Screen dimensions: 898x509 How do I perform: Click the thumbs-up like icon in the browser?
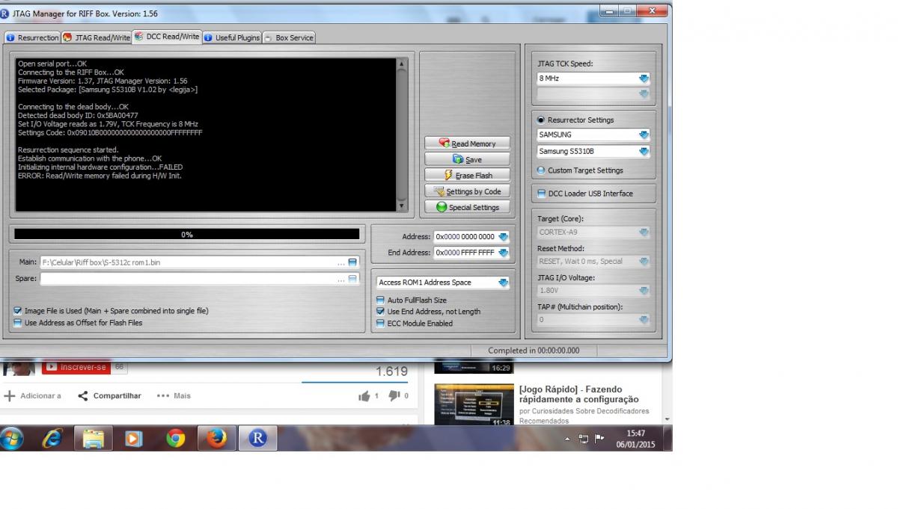coord(364,395)
